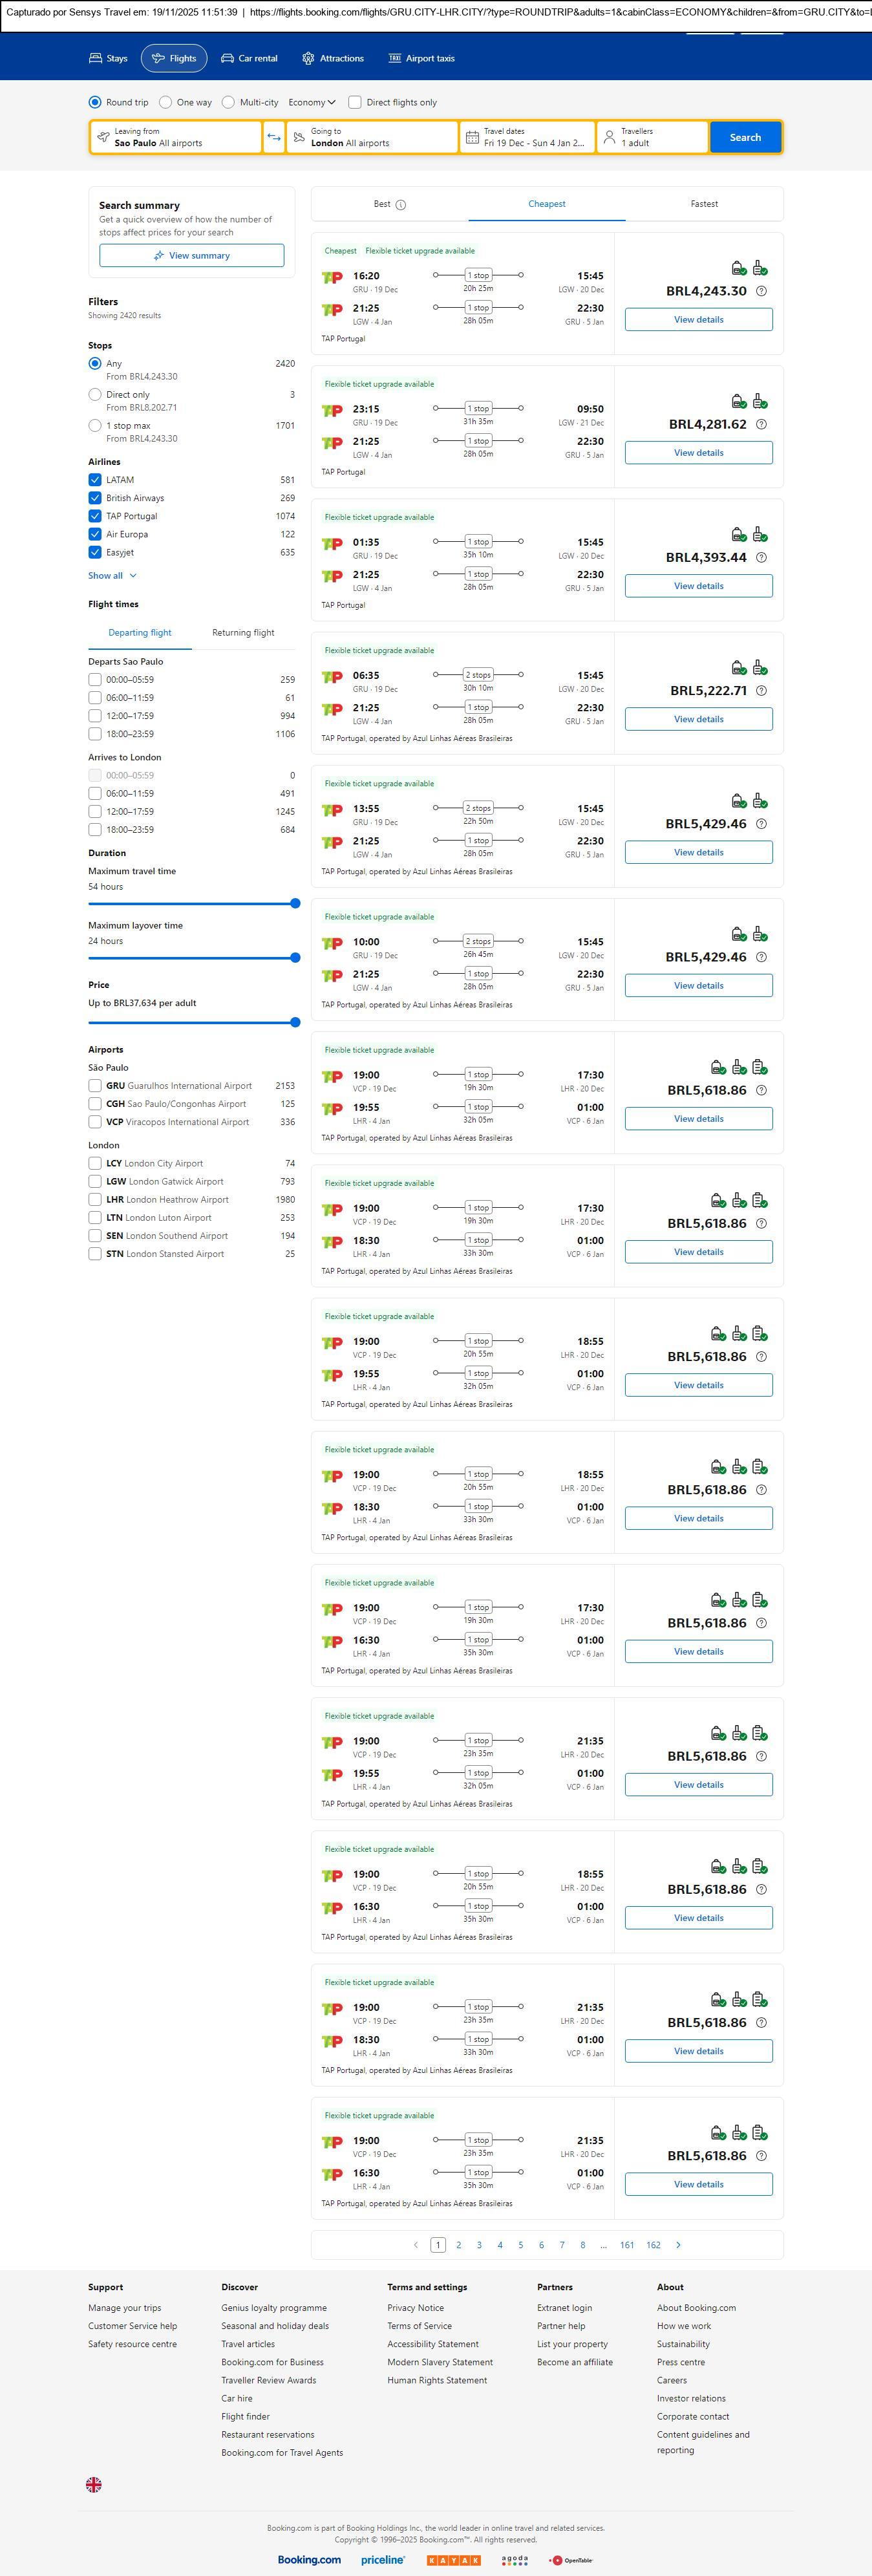Enable the Direct flights only checkbox
Image resolution: width=872 pixels, height=2576 pixels.
(x=355, y=102)
